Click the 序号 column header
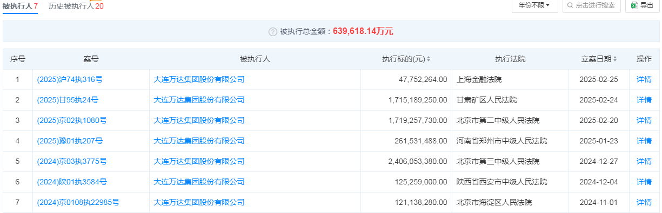The width and height of the screenshot is (662, 213). point(18,59)
